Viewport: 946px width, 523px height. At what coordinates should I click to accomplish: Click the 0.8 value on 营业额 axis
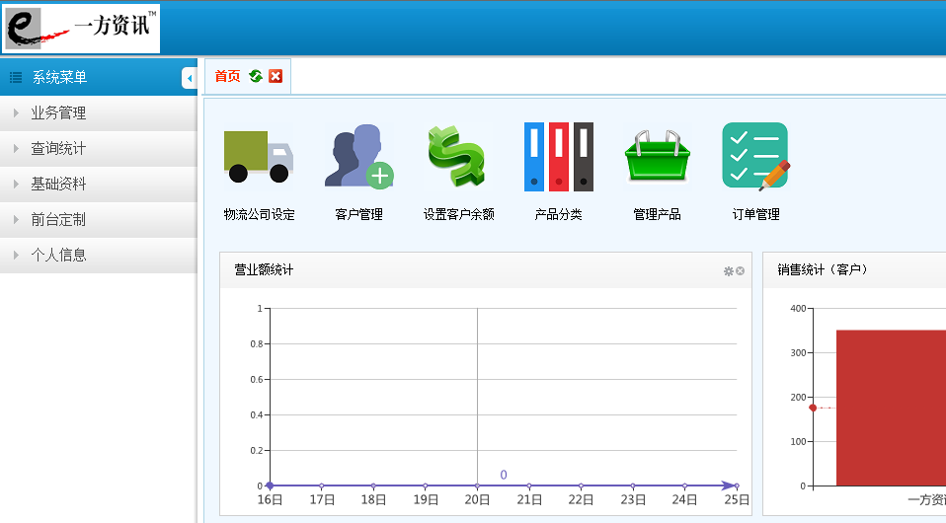point(257,343)
